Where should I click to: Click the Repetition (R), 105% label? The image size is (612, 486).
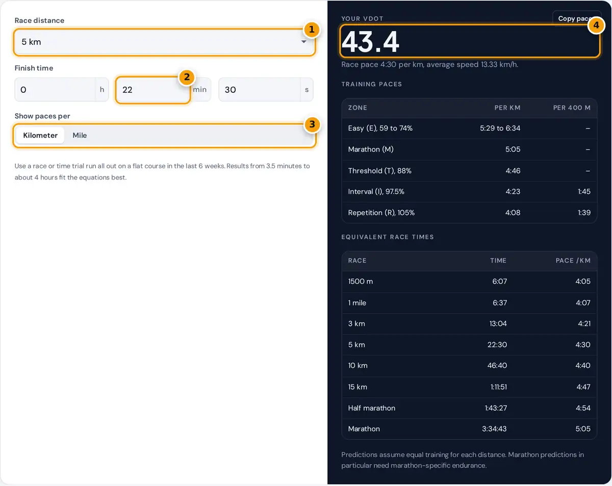[x=381, y=213]
